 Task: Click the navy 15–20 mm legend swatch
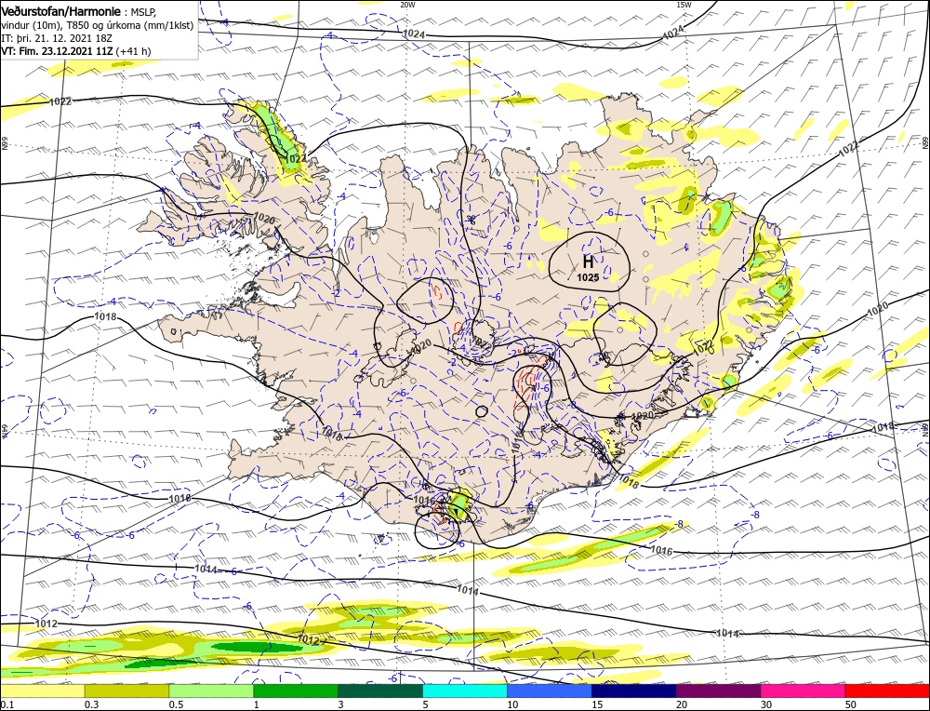(634, 691)
